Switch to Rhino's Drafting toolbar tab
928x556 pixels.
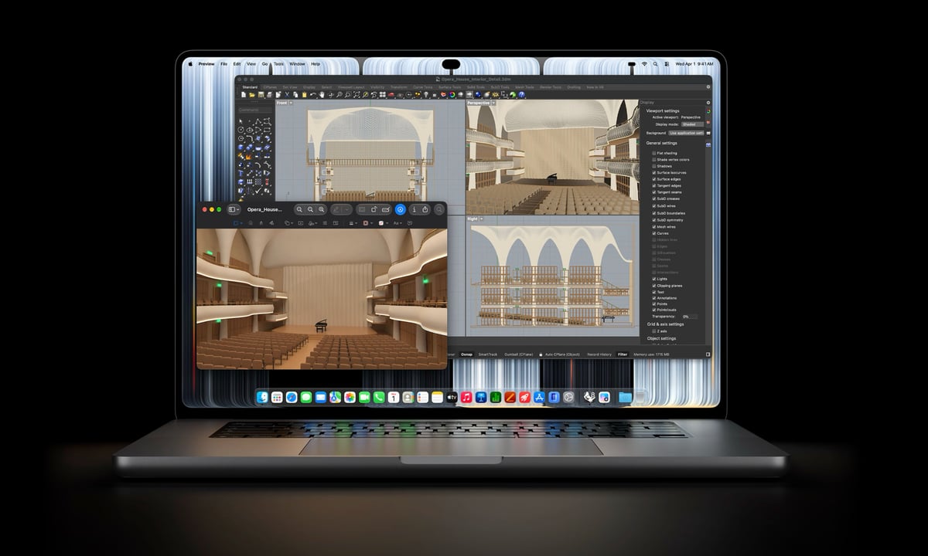[x=574, y=87]
